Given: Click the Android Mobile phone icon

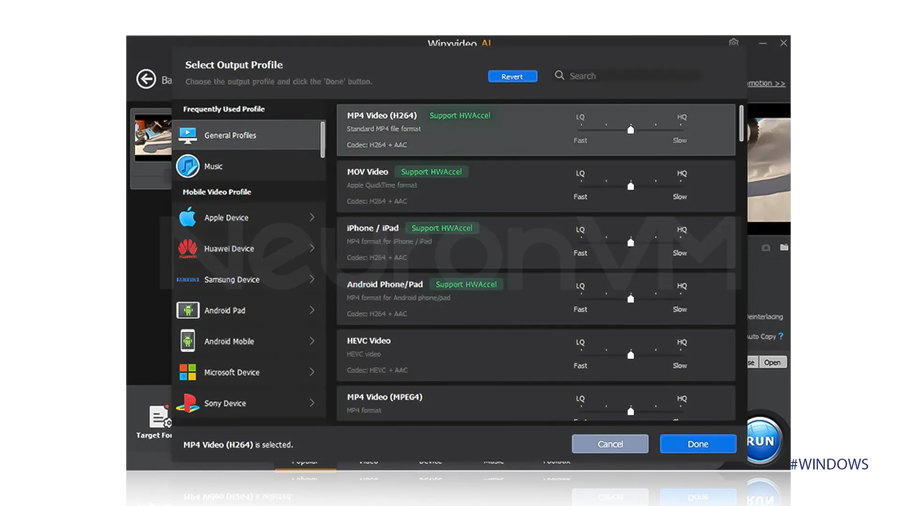Looking at the screenshot, I should coord(188,341).
